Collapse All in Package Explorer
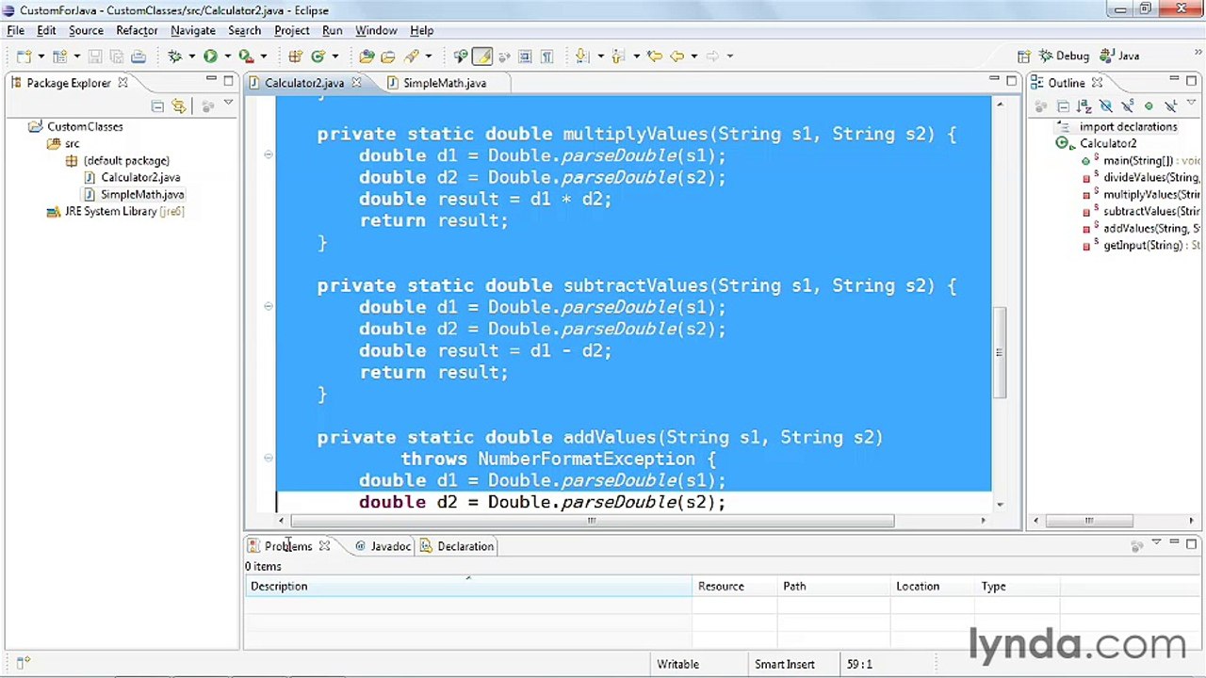Screen dimensions: 1206x678 coord(157,106)
